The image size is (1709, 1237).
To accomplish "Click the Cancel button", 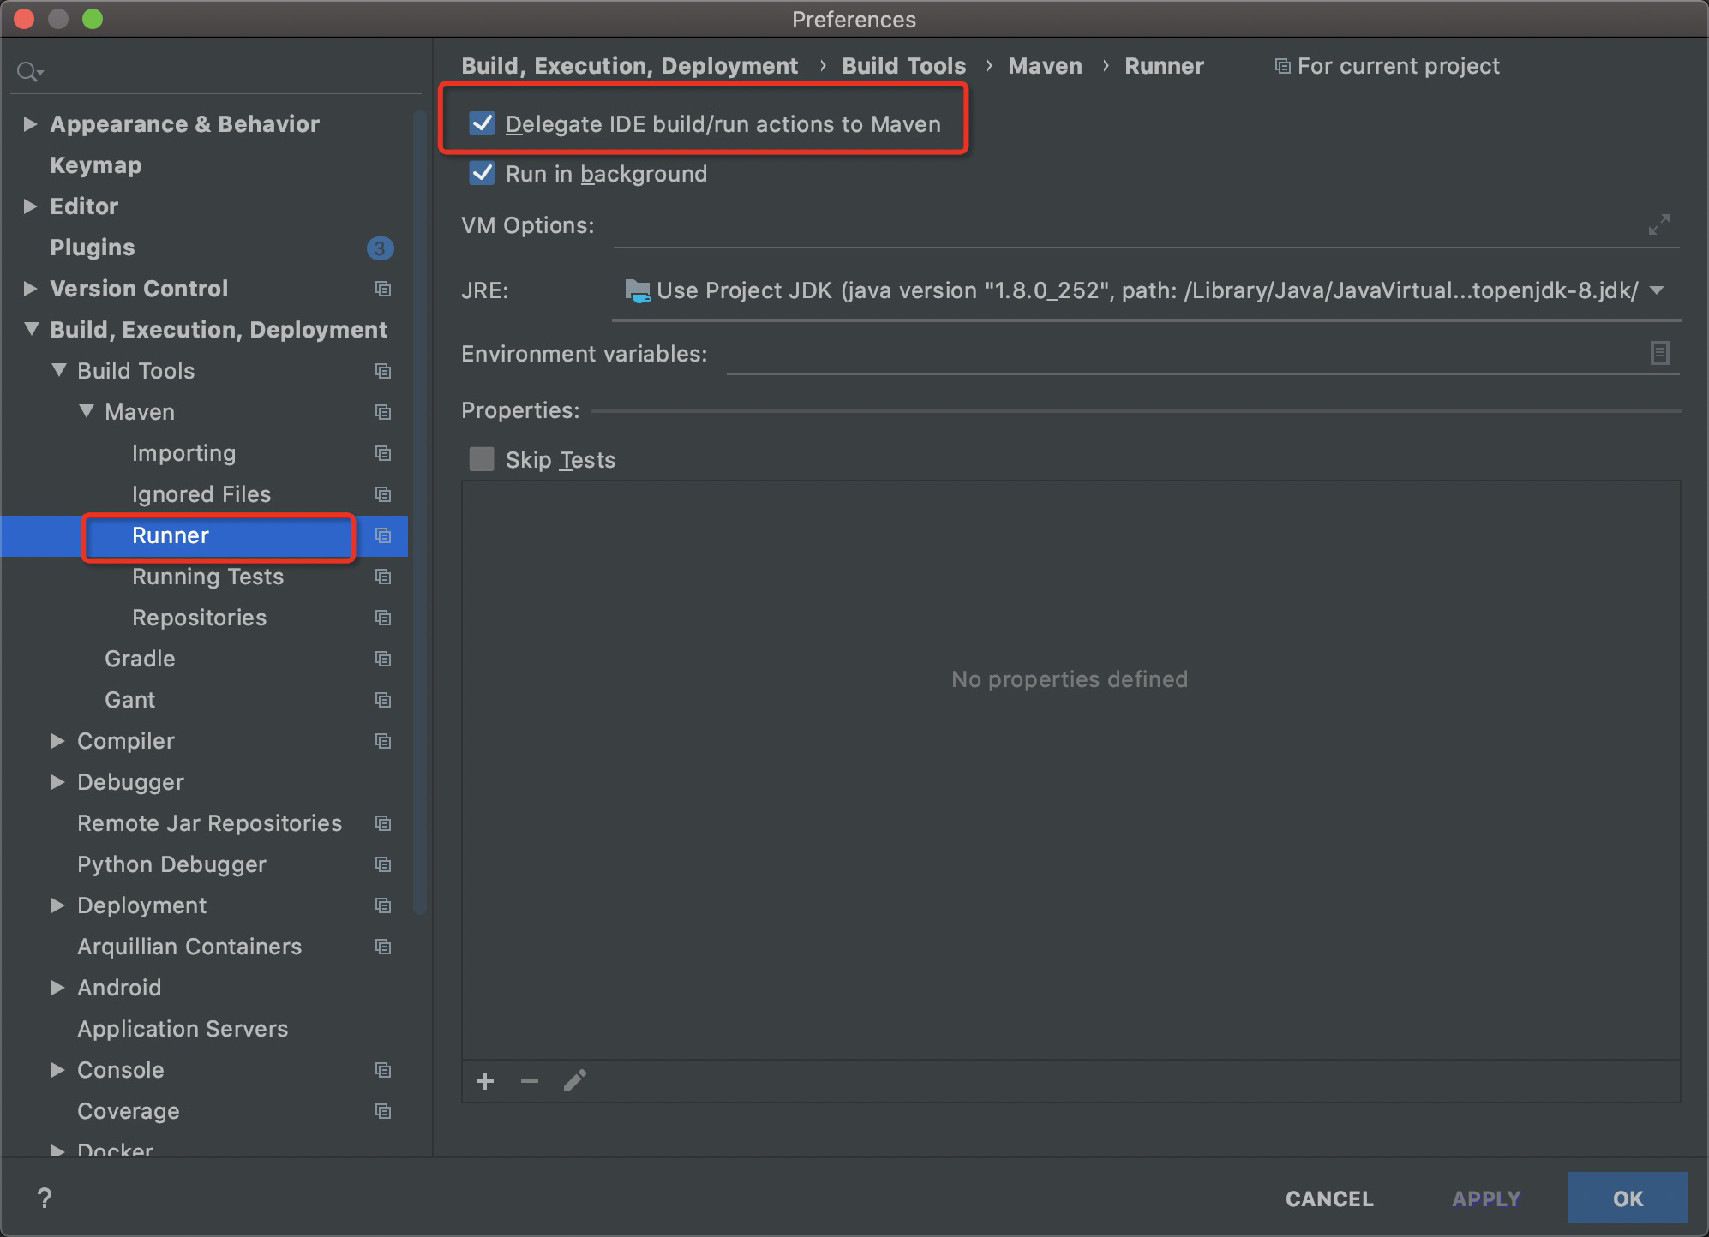I will [1328, 1198].
